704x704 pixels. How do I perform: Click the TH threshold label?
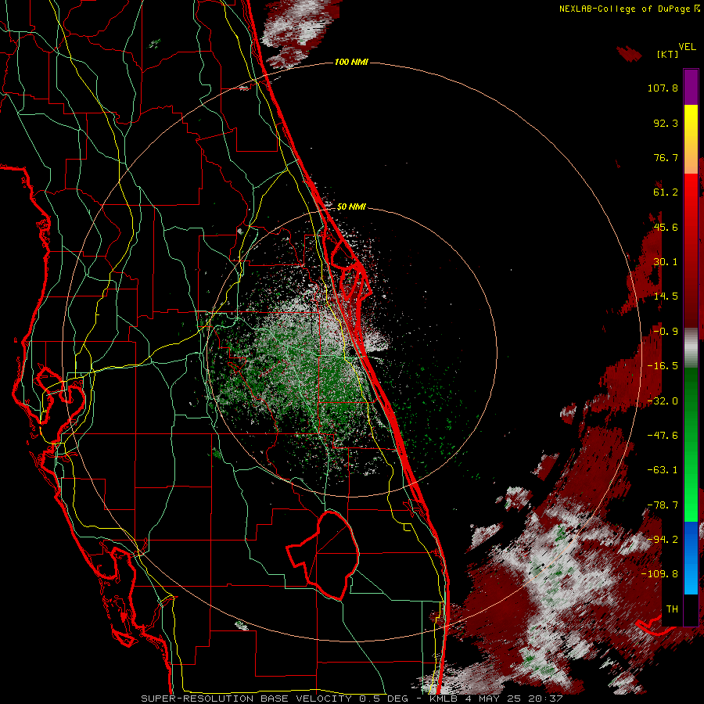[672, 609]
